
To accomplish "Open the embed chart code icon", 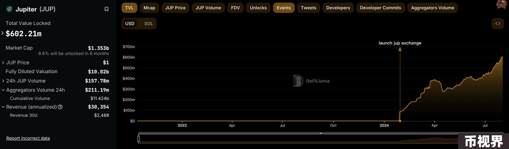I will click(x=497, y=23).
